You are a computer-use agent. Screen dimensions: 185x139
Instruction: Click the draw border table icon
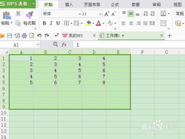(76, 23)
